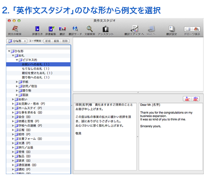Open the ひな形 popup selector
Image resolution: width=209 pixels, height=180 pixels.
click(17, 41)
